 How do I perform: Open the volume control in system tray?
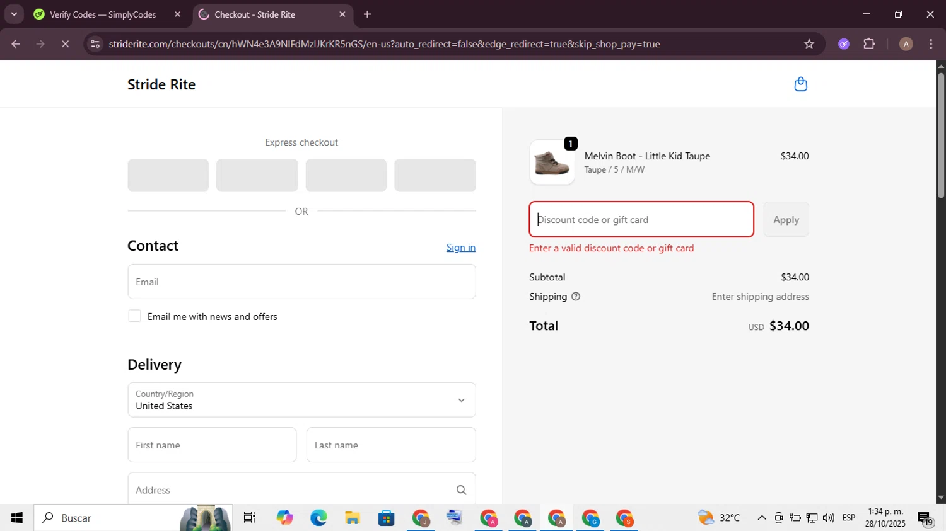coord(829,518)
